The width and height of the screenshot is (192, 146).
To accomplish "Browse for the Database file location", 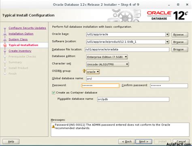I will click(180, 49).
